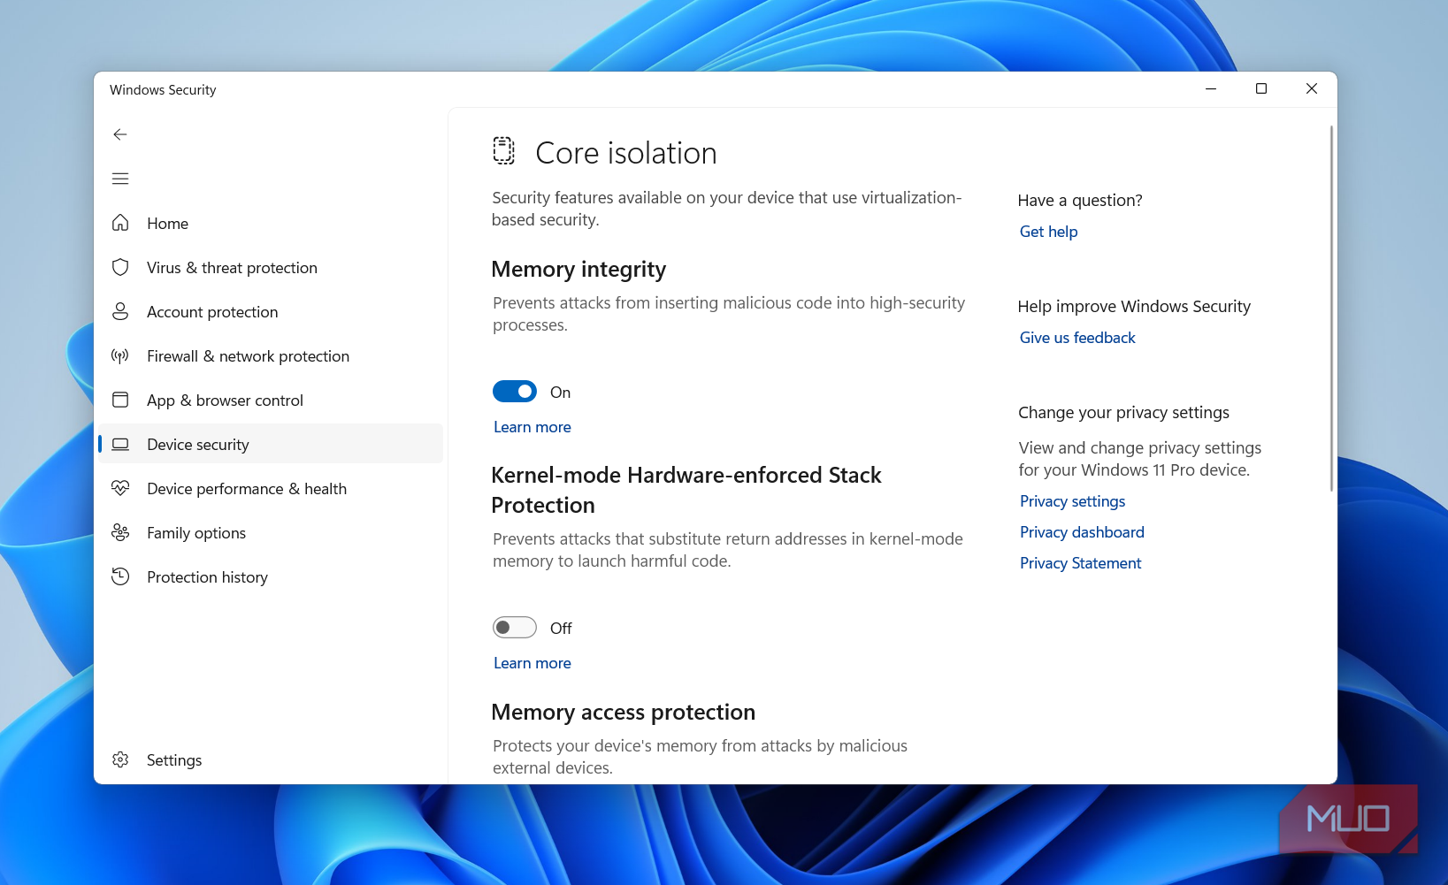Image resolution: width=1448 pixels, height=885 pixels.
Task: Open Privacy Statement link
Action: coord(1080,563)
